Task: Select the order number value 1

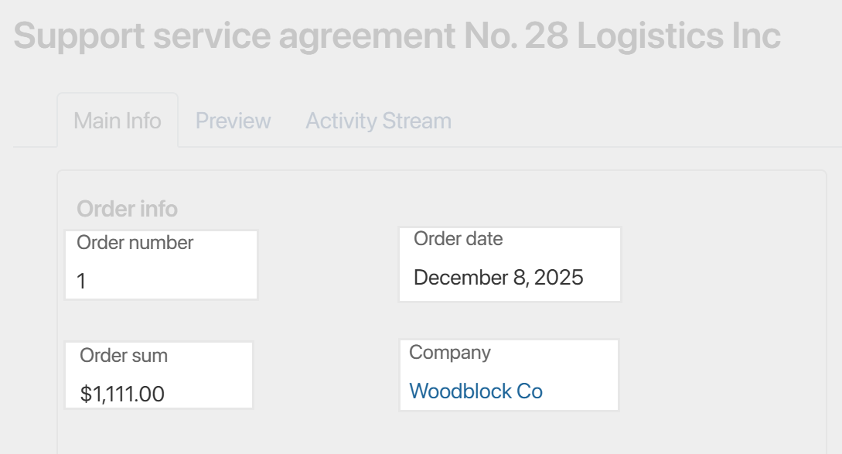Action: point(81,282)
